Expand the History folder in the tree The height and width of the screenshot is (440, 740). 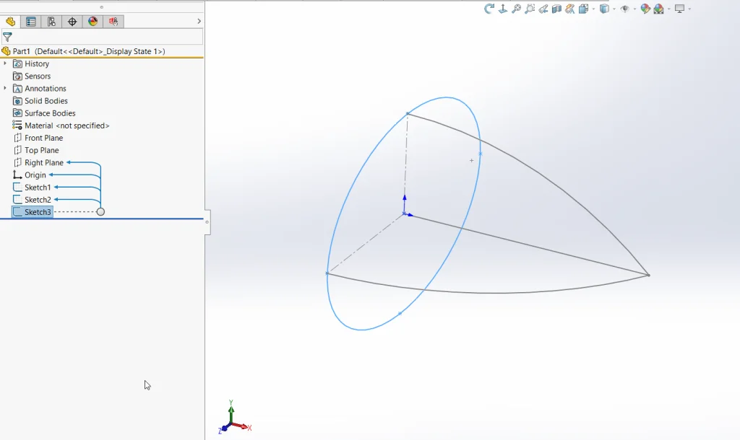(x=5, y=63)
